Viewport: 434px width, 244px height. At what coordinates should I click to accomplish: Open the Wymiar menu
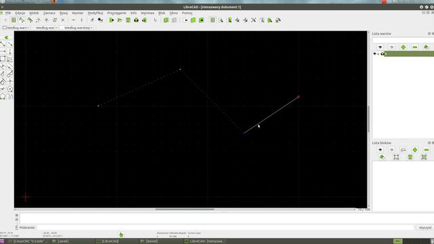(77, 13)
